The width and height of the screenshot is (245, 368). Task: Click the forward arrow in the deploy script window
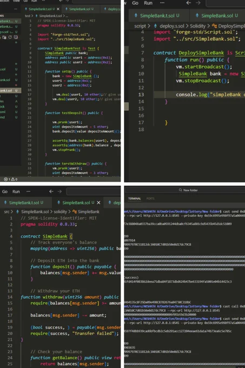(198, 3)
